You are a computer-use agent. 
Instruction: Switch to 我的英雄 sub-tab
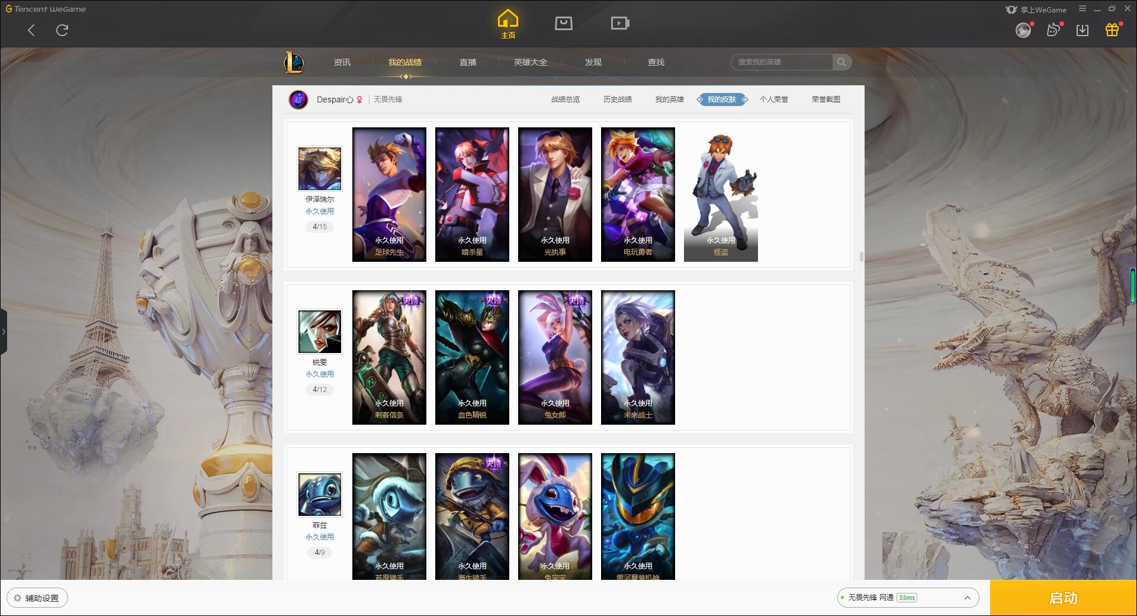click(x=670, y=100)
